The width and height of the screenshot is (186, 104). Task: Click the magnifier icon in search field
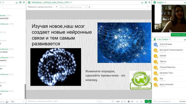point(112,101)
